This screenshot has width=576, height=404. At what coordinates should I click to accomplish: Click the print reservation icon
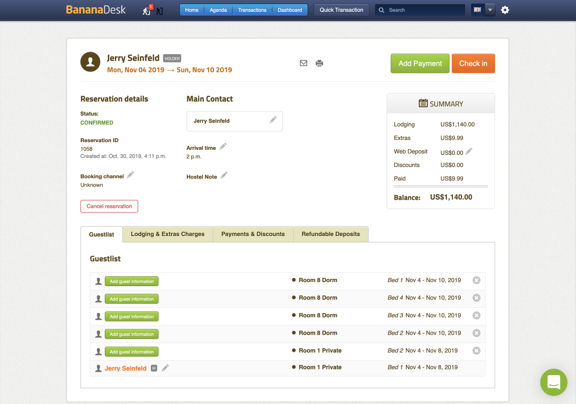coord(319,63)
